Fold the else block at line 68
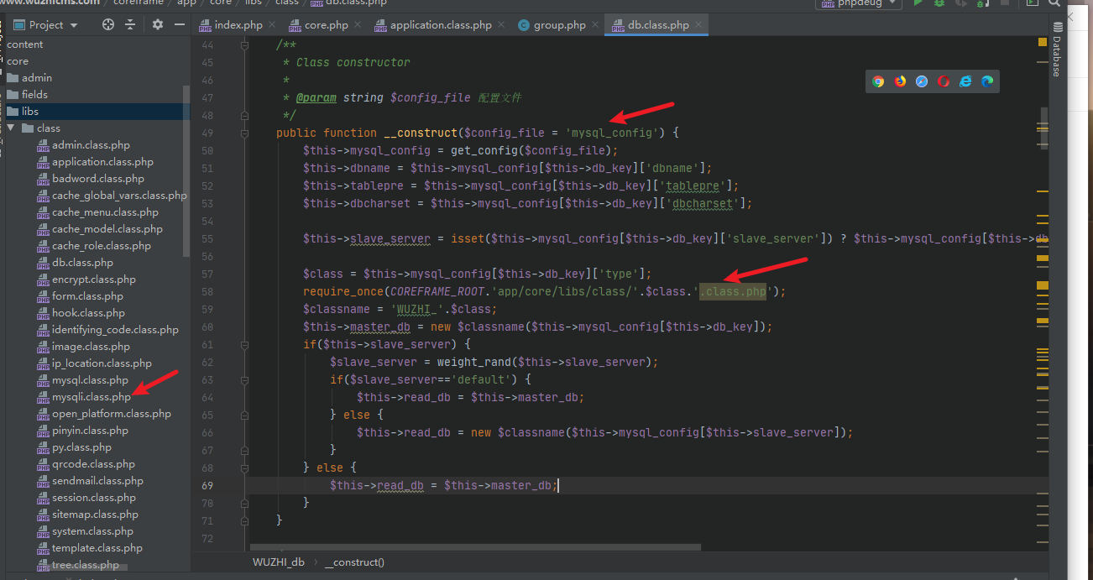This screenshot has height=580, width=1093. (x=244, y=468)
